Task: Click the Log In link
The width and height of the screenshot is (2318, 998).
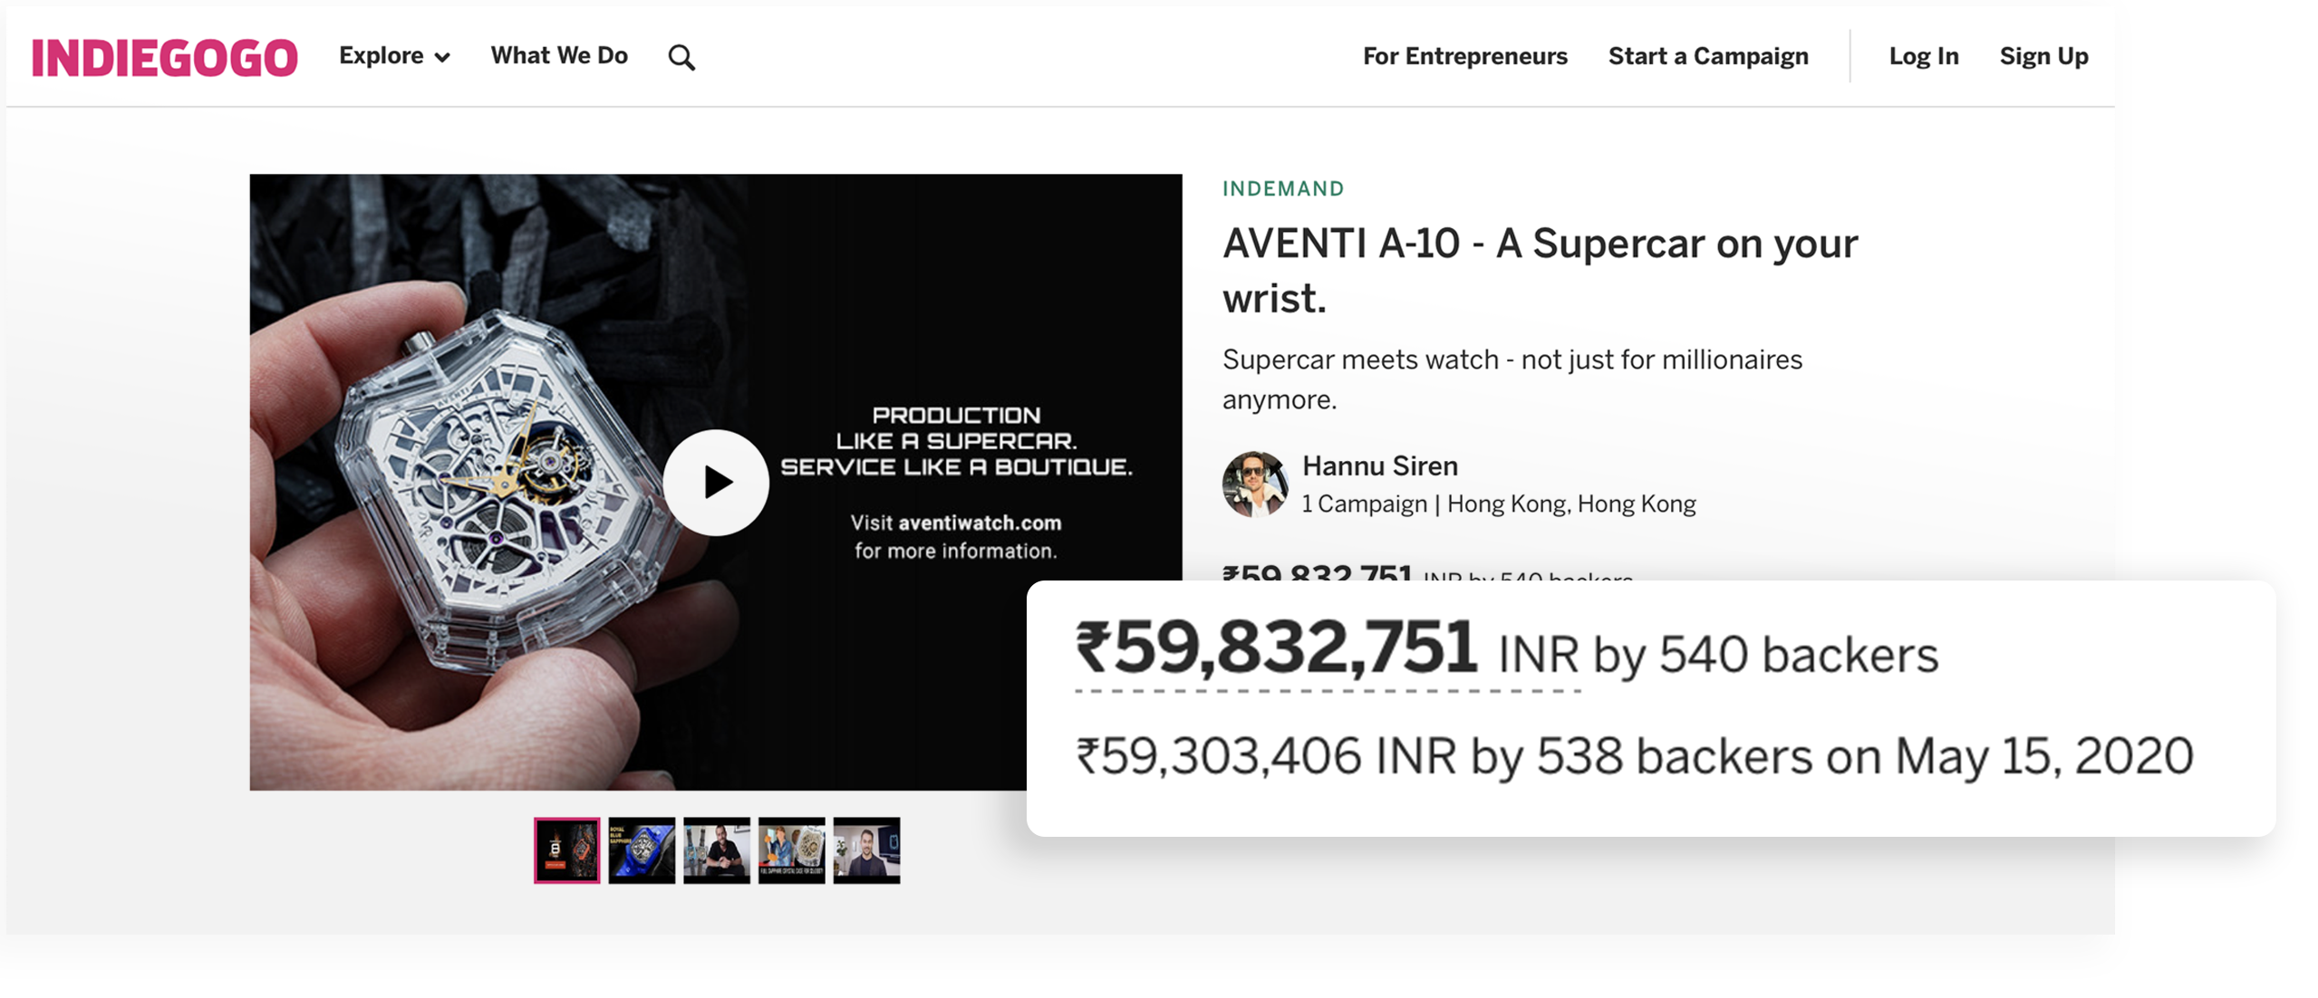Action: pyautogui.click(x=1923, y=56)
